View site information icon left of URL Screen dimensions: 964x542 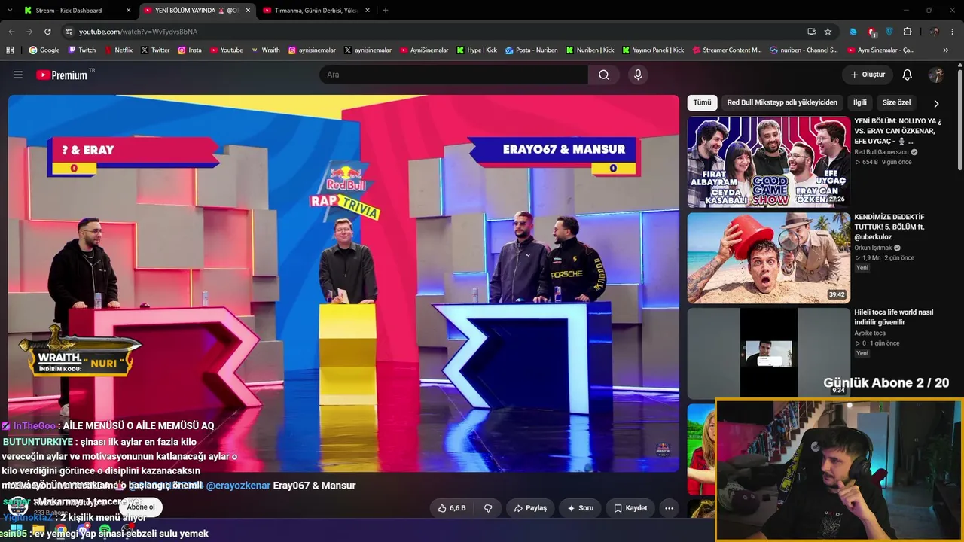pyautogui.click(x=69, y=32)
